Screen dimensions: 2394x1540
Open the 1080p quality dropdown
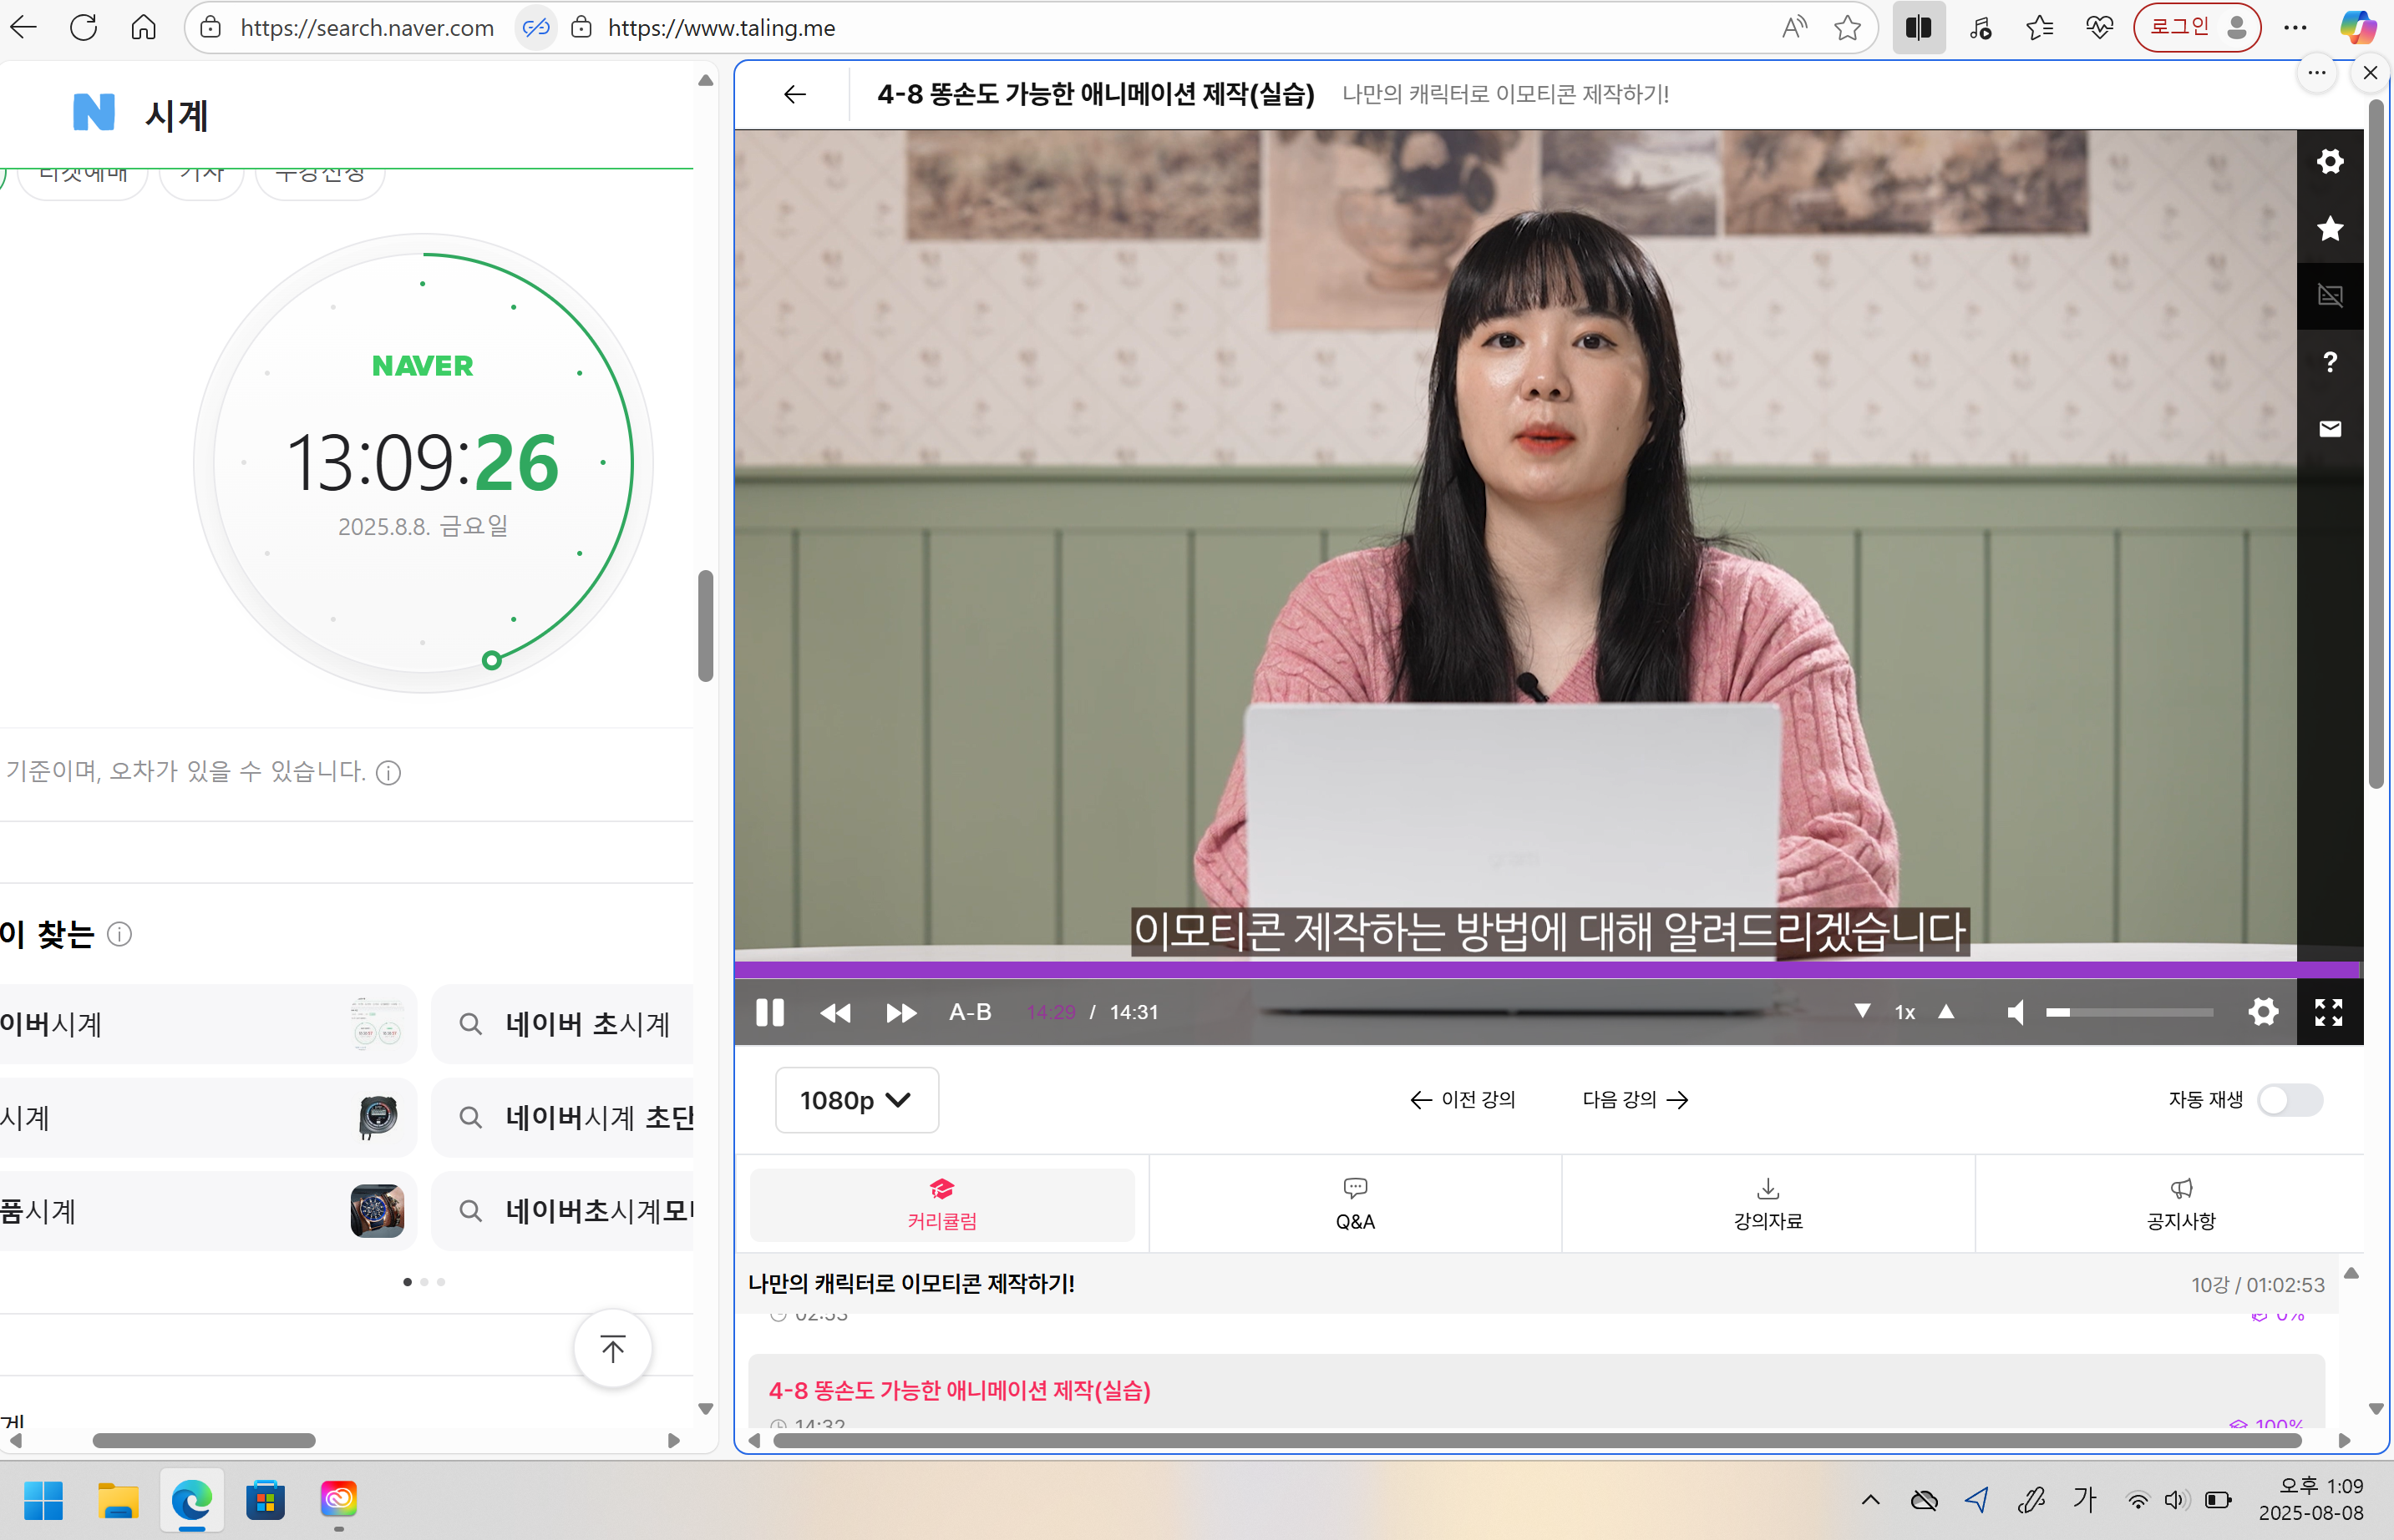point(855,1100)
